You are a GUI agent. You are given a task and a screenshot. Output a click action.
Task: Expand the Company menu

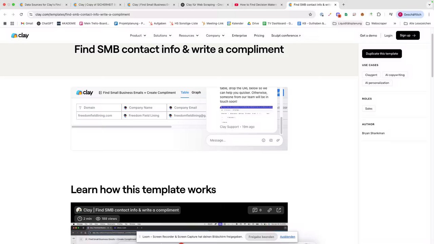tap(215, 36)
